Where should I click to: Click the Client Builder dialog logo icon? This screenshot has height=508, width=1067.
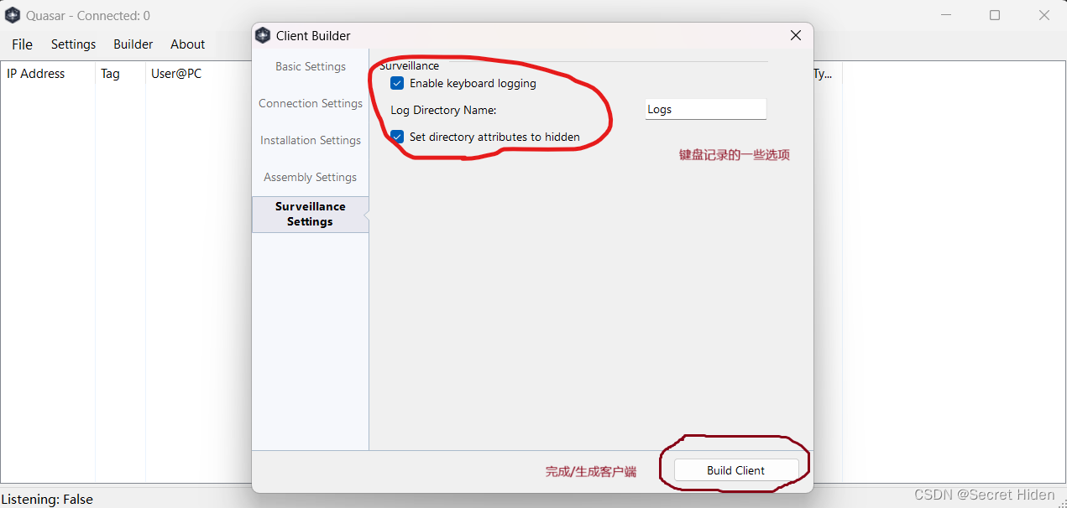[x=263, y=35]
